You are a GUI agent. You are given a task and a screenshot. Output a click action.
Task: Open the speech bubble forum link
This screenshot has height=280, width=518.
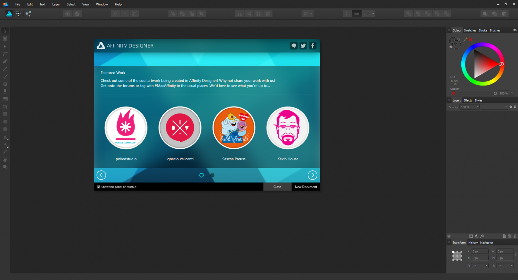(x=294, y=46)
